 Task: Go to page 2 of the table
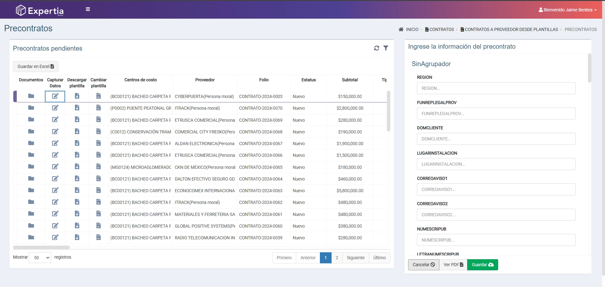pyautogui.click(x=337, y=258)
